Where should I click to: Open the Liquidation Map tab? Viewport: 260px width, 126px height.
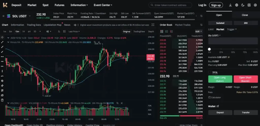point(52,25)
